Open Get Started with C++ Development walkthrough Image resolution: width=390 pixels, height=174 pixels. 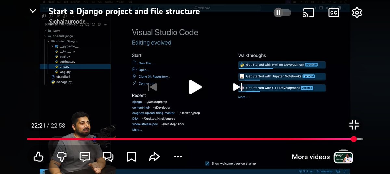click(282, 88)
